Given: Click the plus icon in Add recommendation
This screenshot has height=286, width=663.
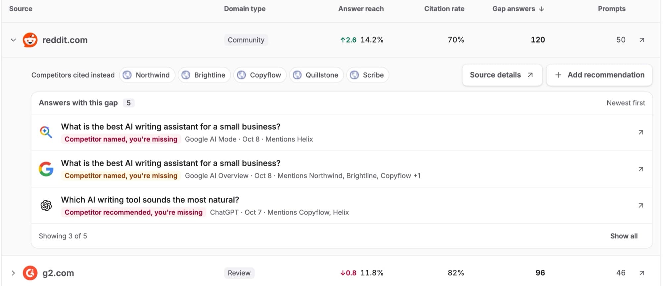Looking at the screenshot, I should pos(558,75).
